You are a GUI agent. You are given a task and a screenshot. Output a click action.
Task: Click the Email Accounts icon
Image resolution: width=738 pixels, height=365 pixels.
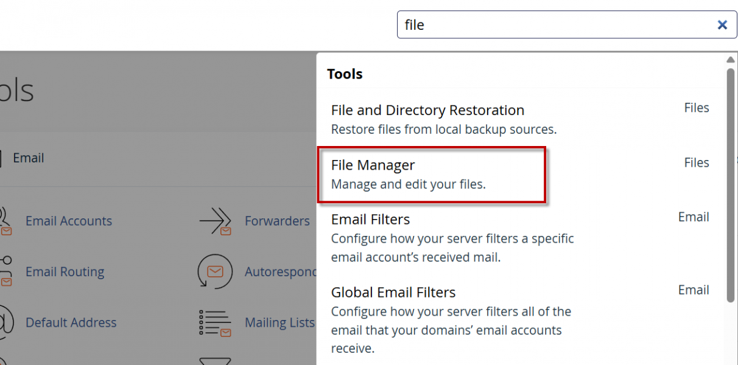5,221
